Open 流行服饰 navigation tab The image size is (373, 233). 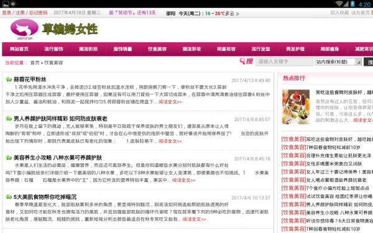coord(53,49)
